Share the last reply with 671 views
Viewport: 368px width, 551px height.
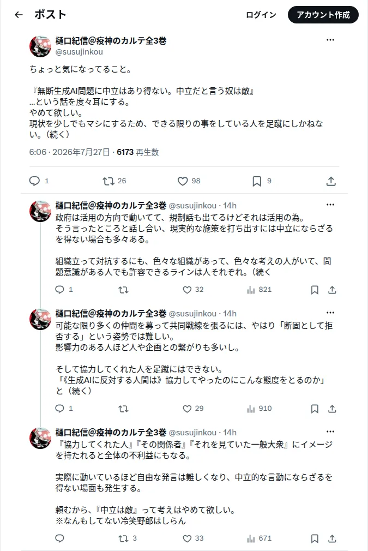[332, 538]
